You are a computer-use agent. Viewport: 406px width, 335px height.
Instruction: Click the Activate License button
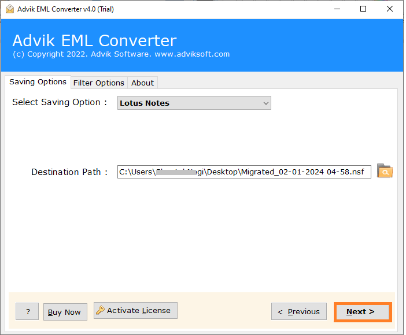pos(135,310)
